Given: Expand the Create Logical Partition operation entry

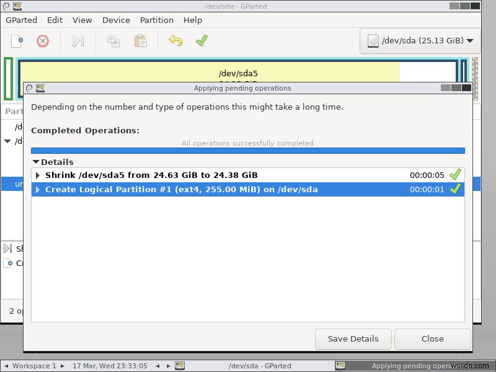Looking at the screenshot, I should tap(38, 189).
